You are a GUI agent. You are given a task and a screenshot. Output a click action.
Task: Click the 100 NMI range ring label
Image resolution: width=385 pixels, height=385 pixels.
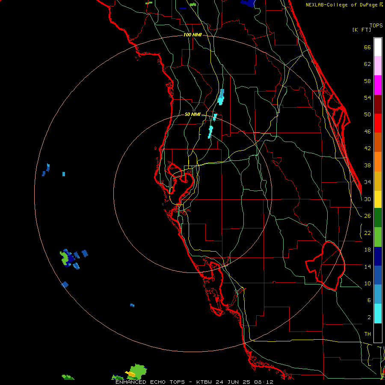click(192, 35)
